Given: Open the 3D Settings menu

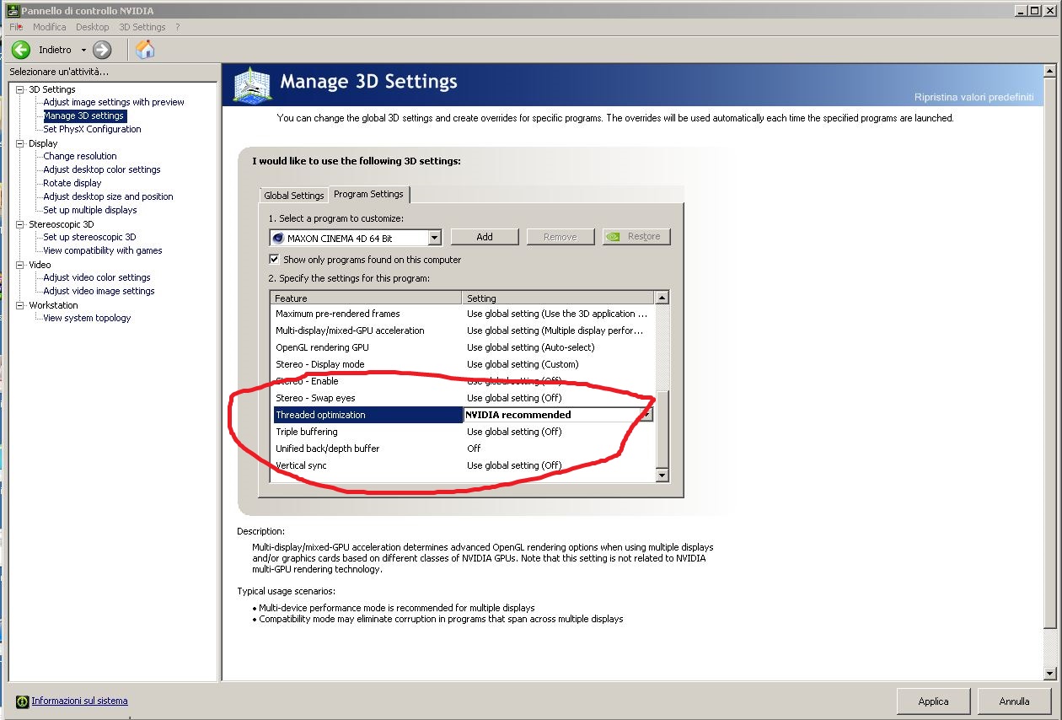Looking at the screenshot, I should point(142,27).
